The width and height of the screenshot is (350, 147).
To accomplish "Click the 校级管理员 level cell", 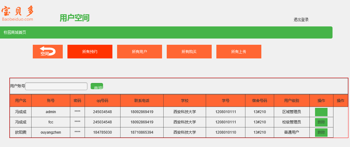I will tap(292, 122).
